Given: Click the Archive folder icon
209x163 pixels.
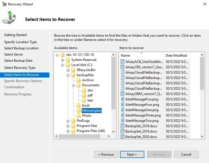Looking at the screenshot, I should pos(79,80).
